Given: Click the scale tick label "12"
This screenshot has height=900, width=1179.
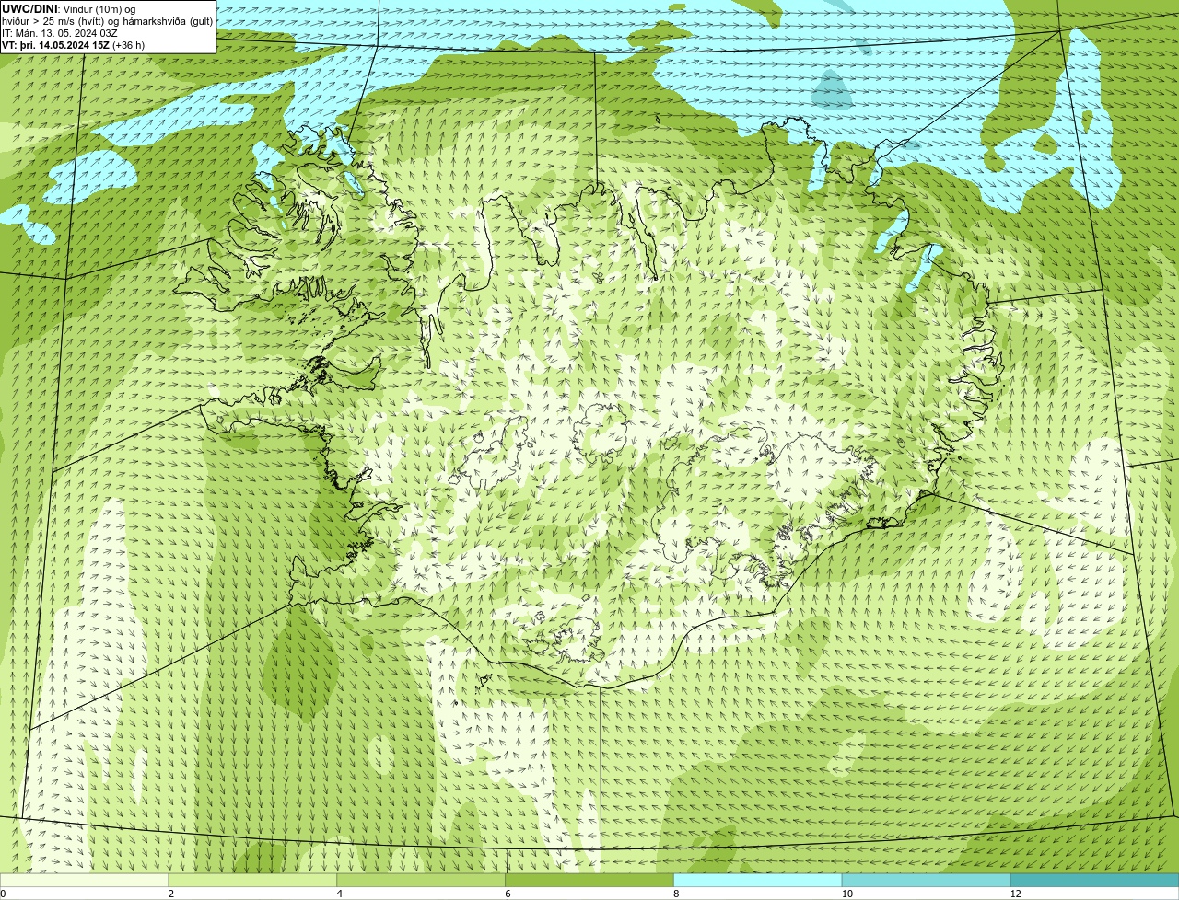Looking at the screenshot, I should pos(1015,894).
